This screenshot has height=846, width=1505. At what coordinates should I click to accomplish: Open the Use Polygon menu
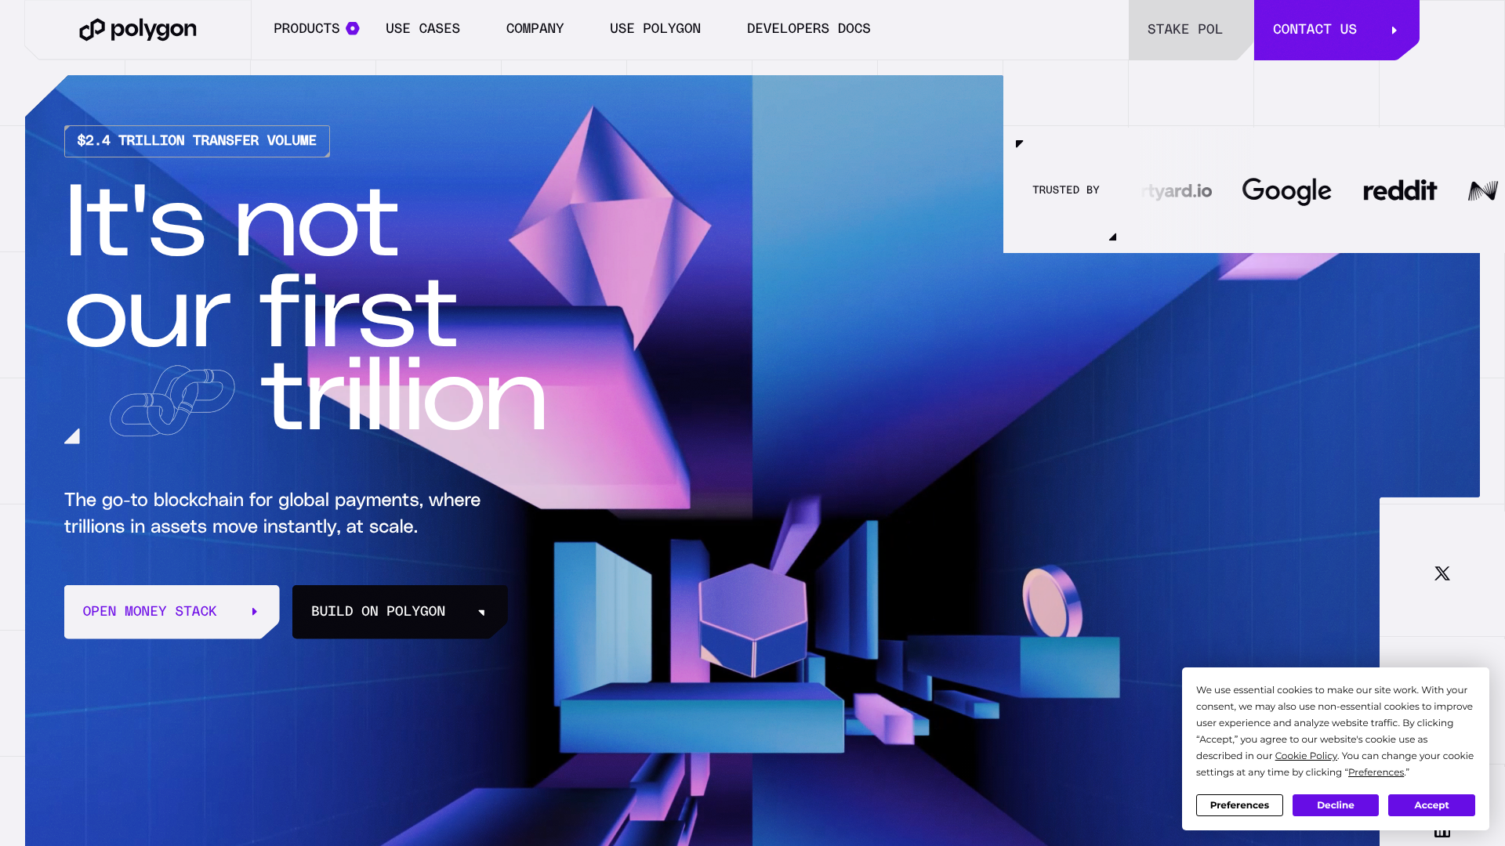[655, 28]
